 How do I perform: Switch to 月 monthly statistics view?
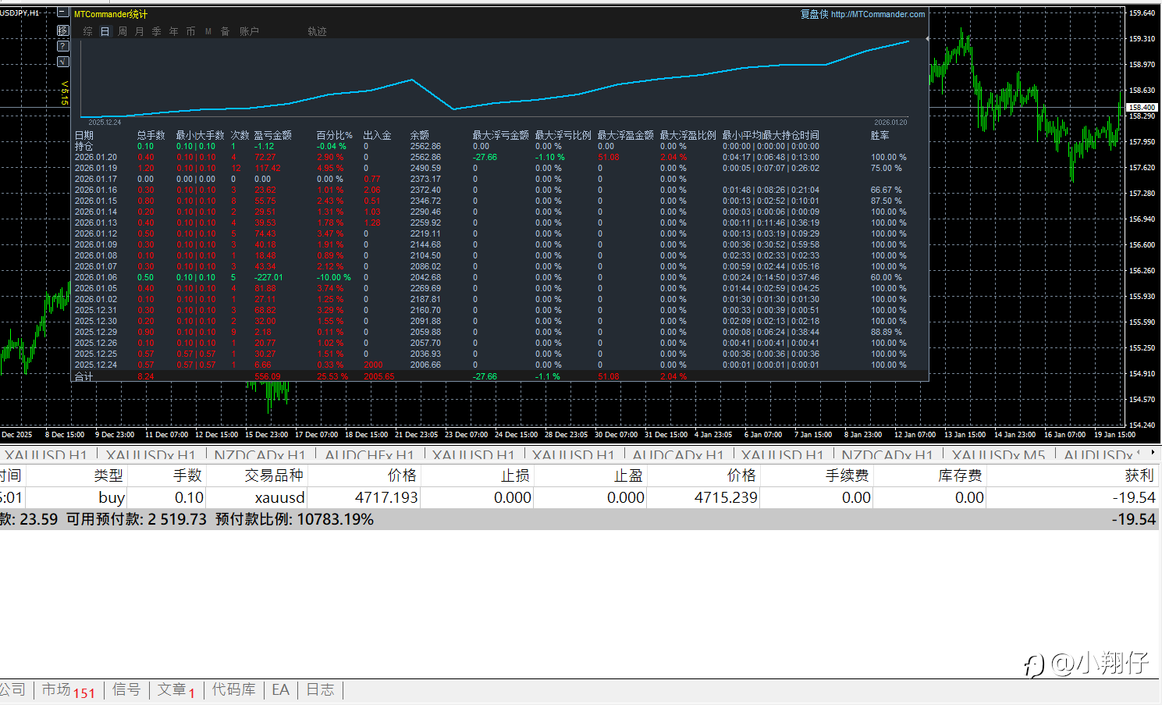point(139,31)
